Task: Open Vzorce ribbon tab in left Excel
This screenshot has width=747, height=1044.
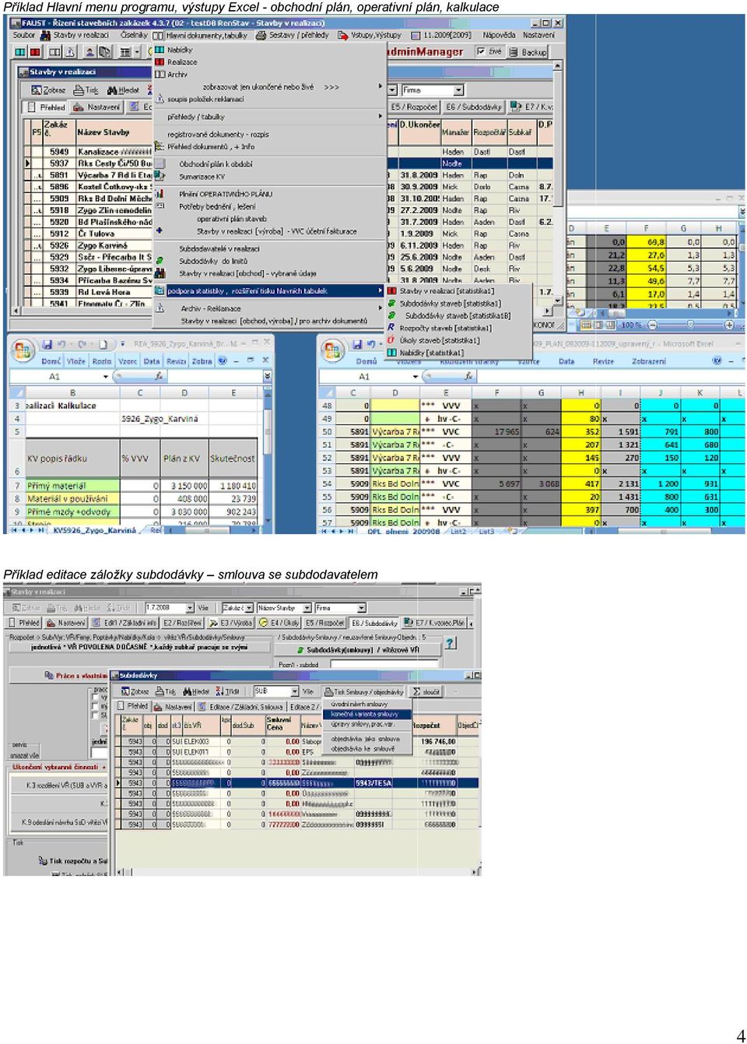Action: (126, 361)
